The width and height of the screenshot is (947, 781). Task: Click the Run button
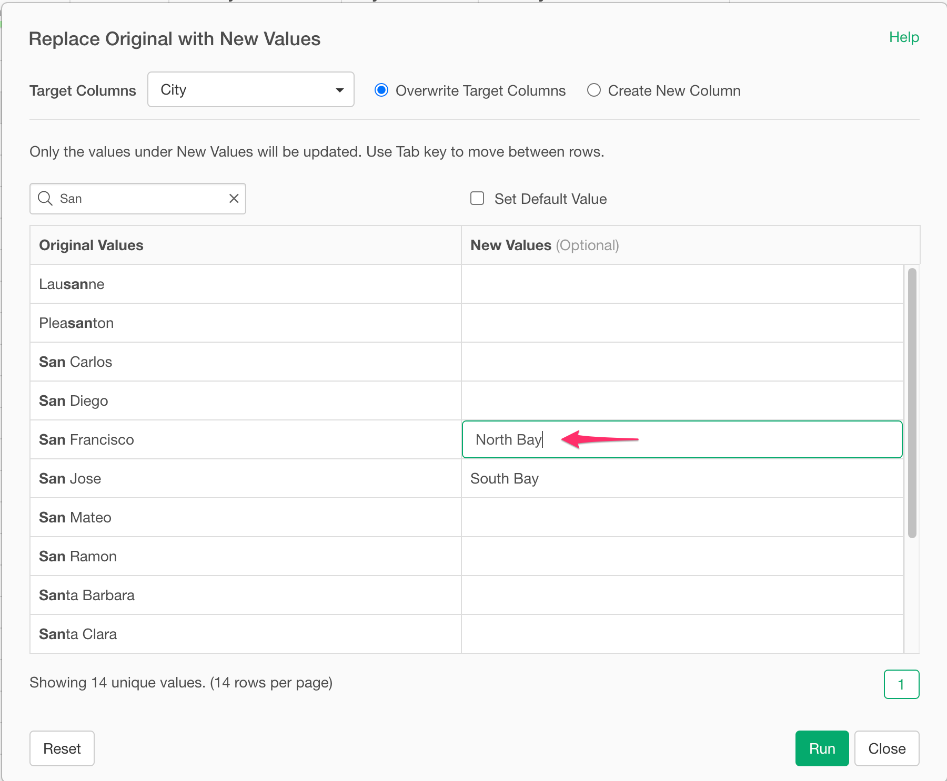coord(822,748)
